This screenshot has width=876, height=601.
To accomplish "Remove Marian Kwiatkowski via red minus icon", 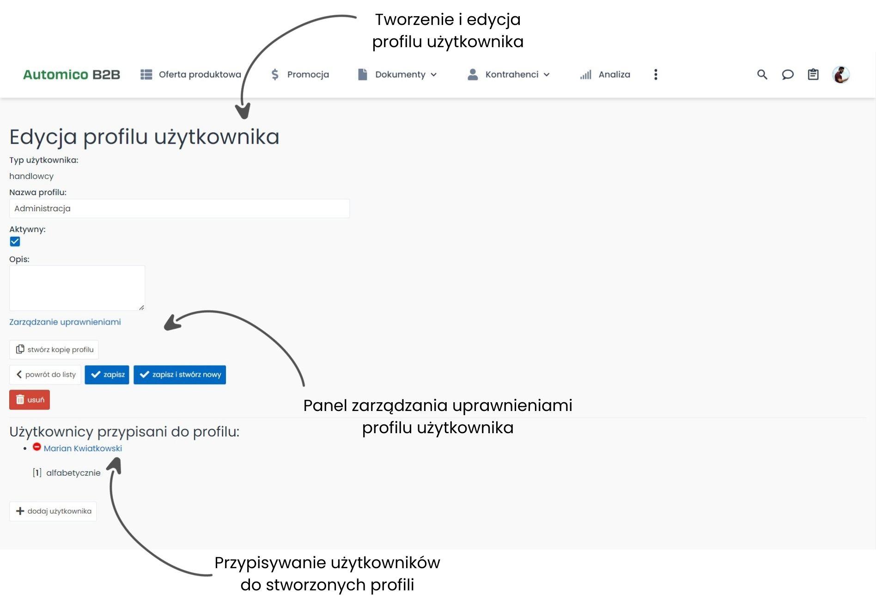I will 37,447.
